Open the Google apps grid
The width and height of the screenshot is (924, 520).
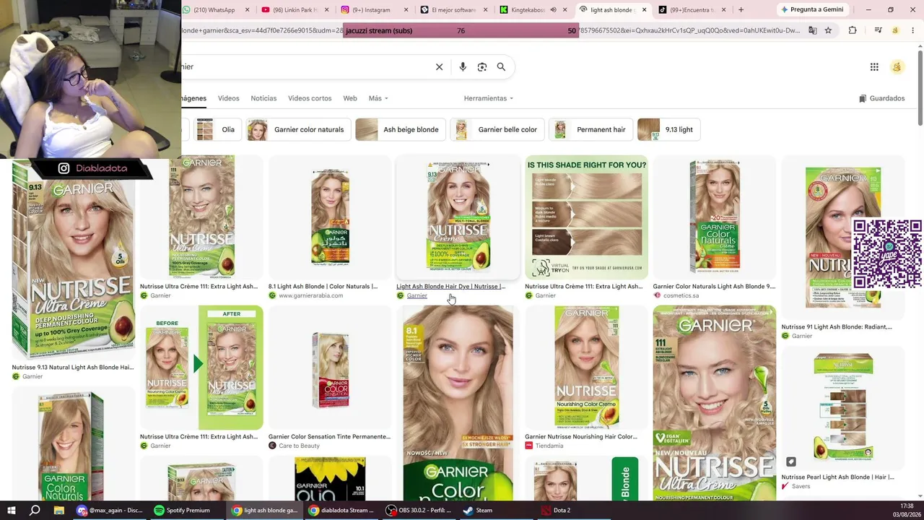coord(874,67)
